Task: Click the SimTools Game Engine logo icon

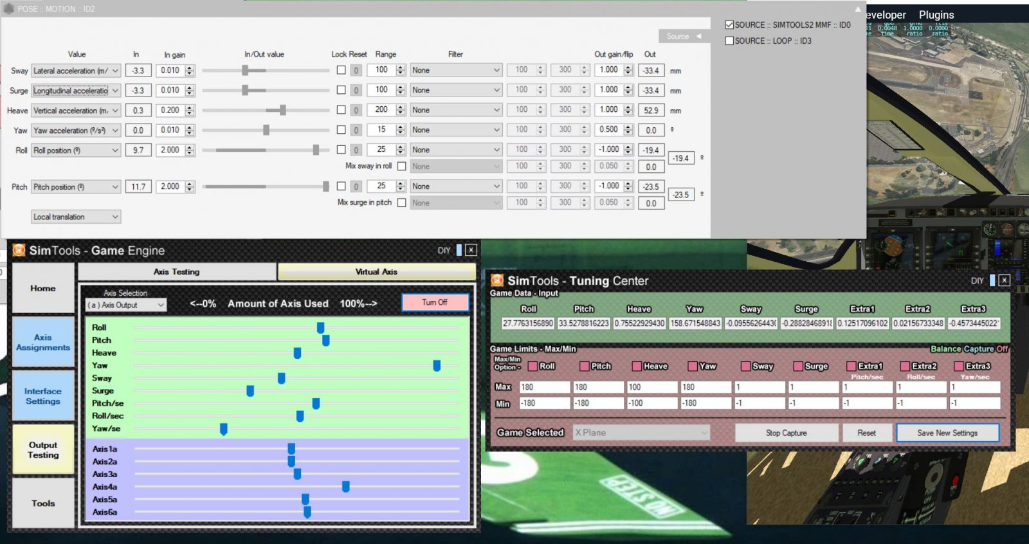Action: click(x=19, y=250)
